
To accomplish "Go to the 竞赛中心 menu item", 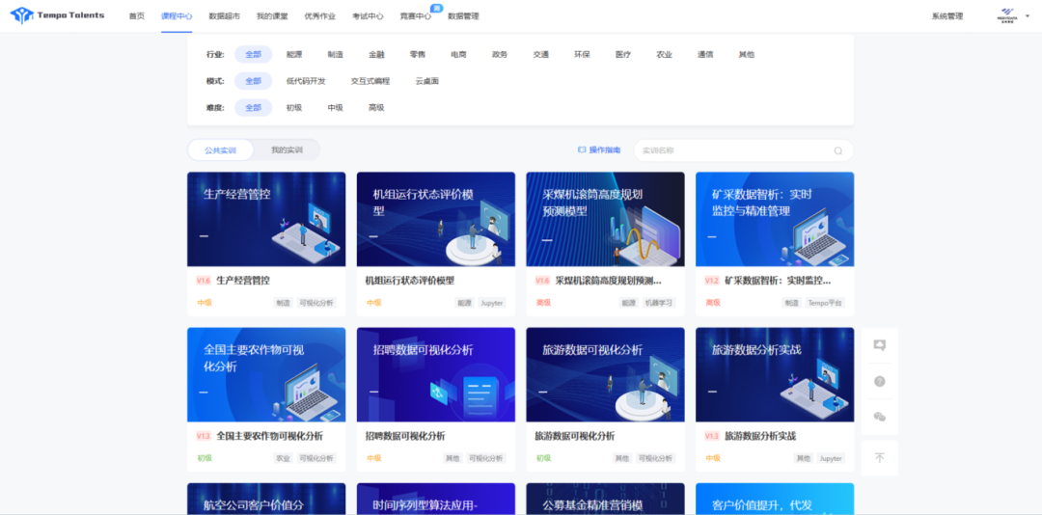I will [416, 16].
